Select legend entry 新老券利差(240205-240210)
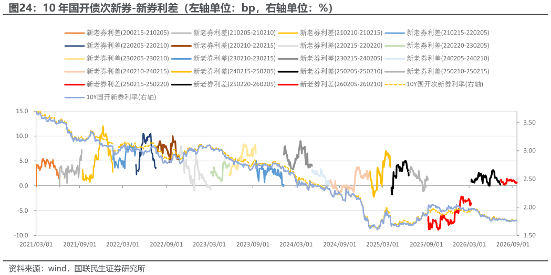 pos(437,59)
